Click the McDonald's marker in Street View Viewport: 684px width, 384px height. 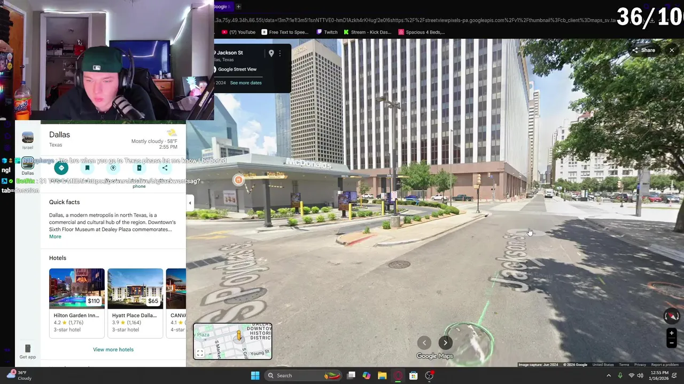coord(238,180)
